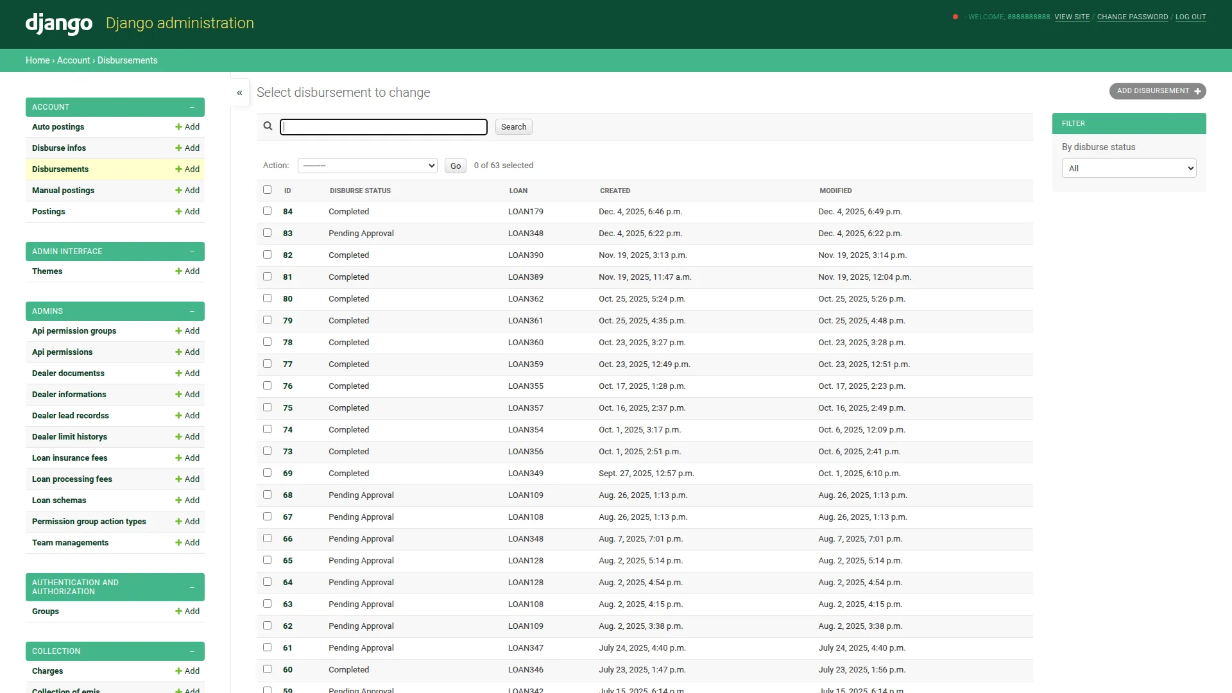This screenshot has height=693, width=1232.
Task: Click the red theme indicator dot in header
Action: click(955, 17)
